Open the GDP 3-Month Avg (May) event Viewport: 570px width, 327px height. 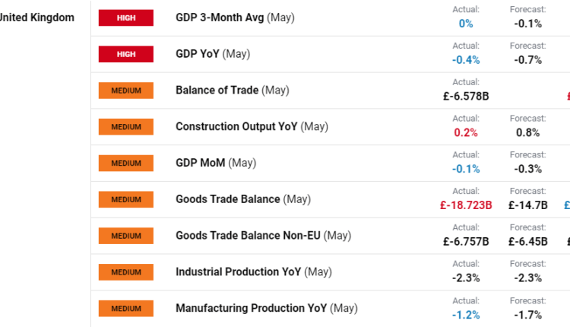coord(235,17)
